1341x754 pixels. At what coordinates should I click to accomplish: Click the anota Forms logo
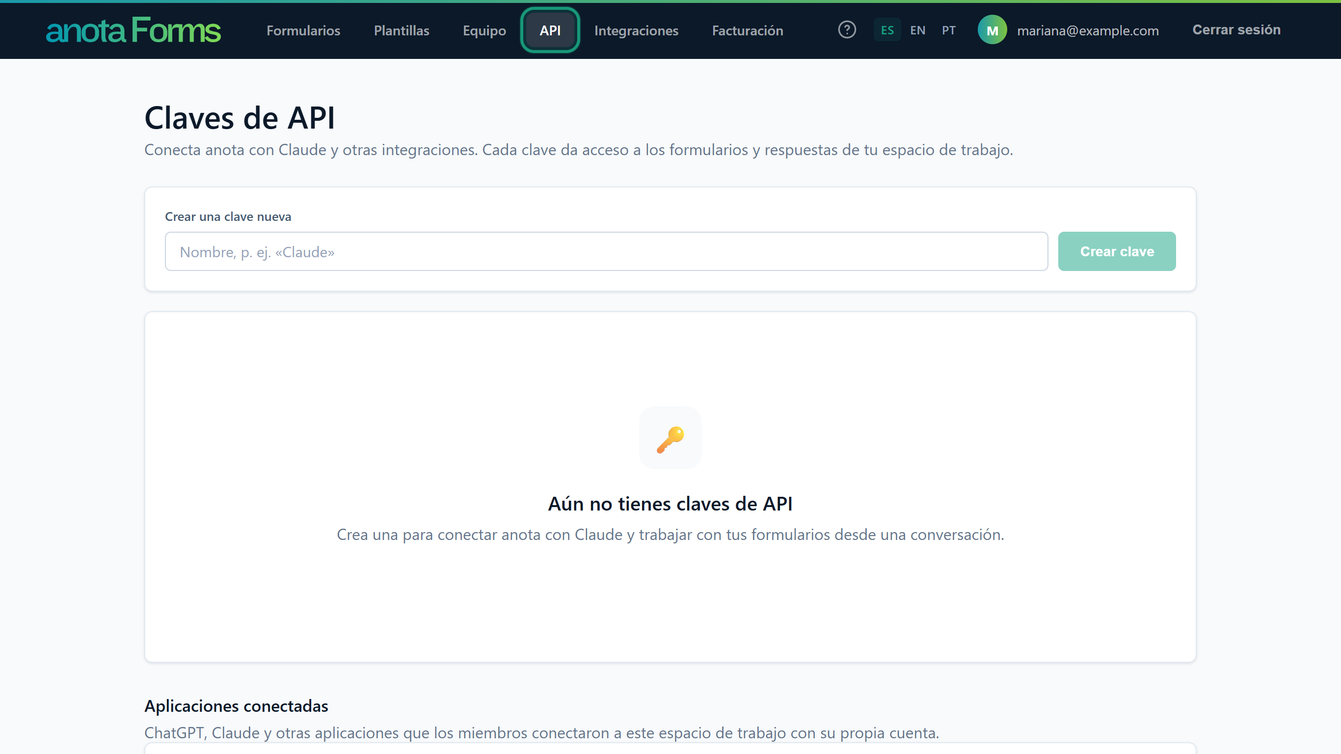pyautogui.click(x=134, y=30)
